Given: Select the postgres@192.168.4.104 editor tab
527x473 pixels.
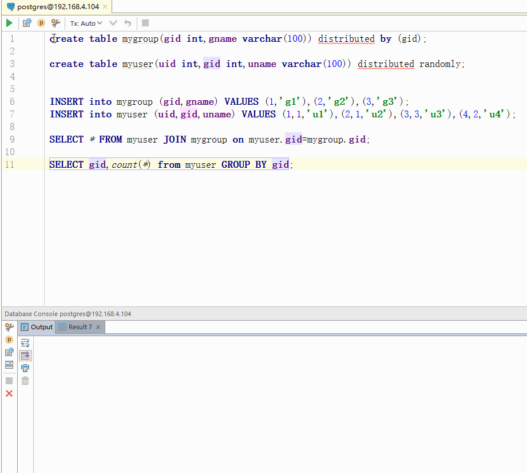Looking at the screenshot, I should 58,7.
